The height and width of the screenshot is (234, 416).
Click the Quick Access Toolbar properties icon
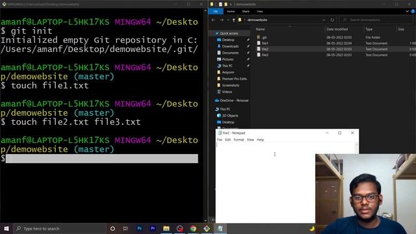220,5
